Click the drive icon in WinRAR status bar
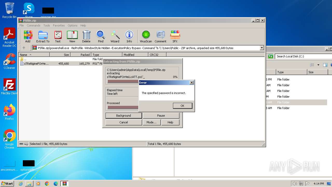This screenshot has width=332, height=187. (21, 144)
